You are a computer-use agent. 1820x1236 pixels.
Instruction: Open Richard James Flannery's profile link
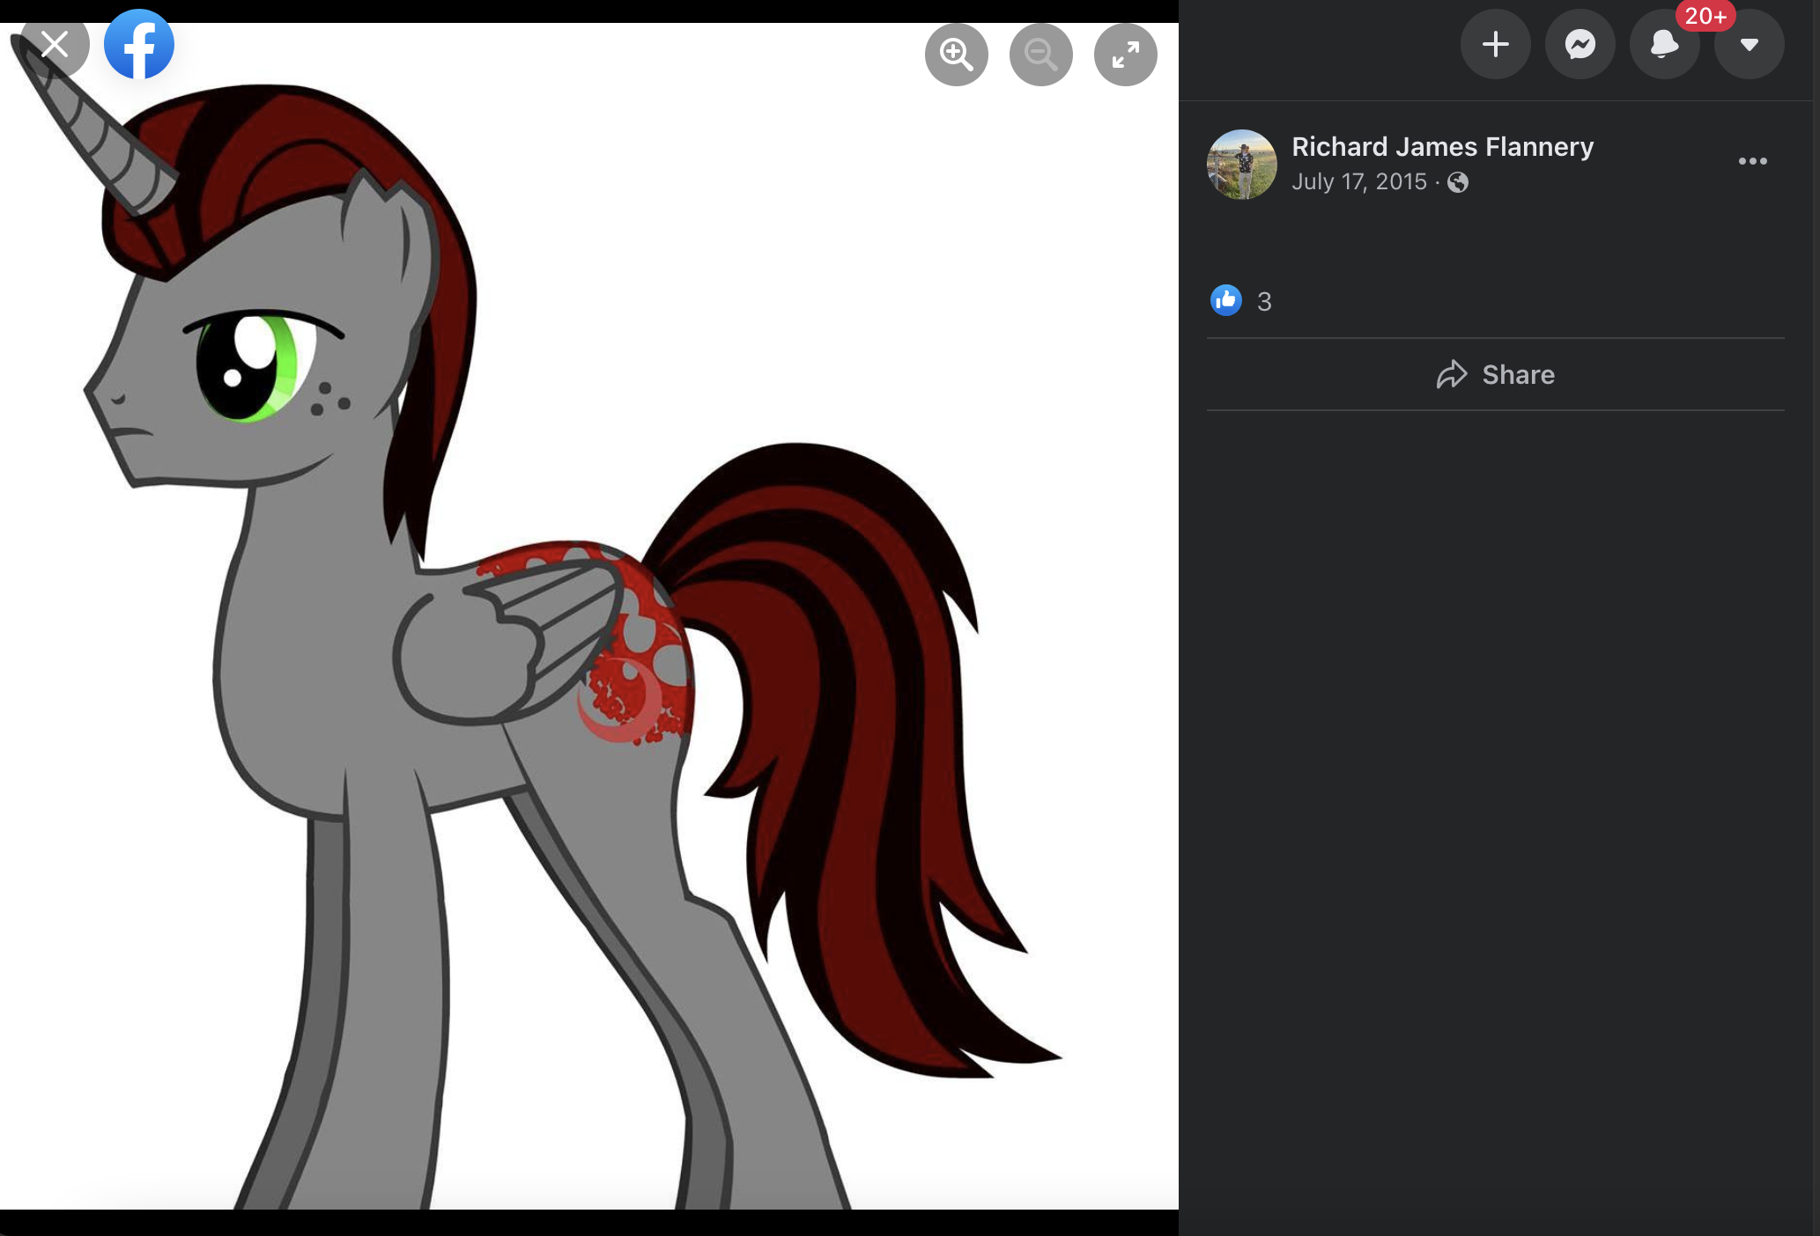pos(1442,146)
